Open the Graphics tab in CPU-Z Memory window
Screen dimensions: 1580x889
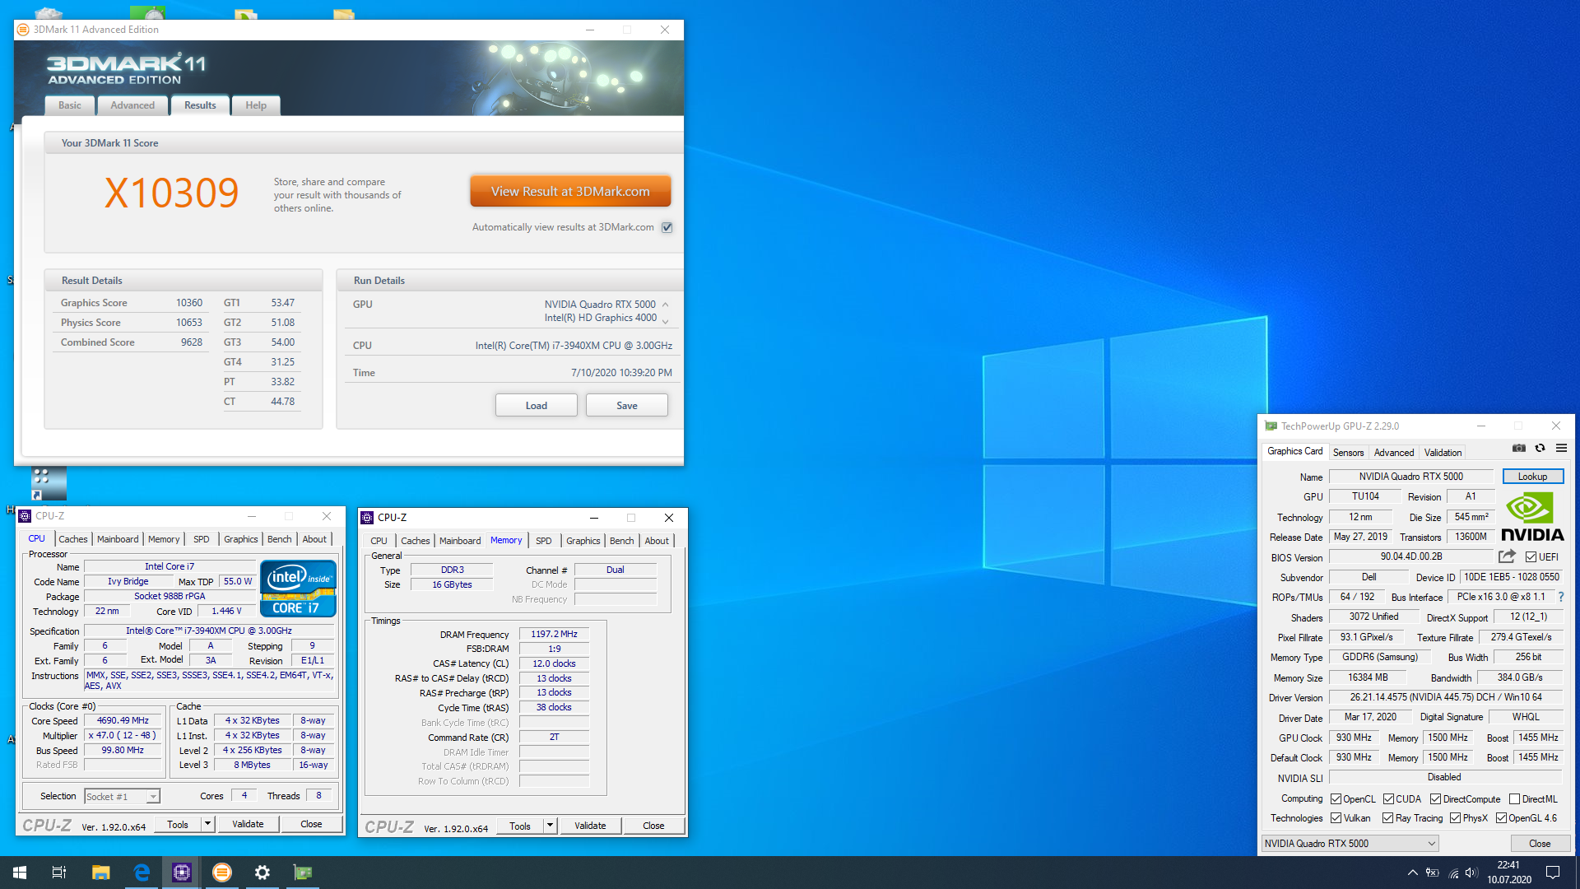point(583,541)
